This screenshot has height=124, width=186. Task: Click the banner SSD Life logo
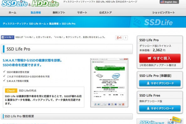tap(158, 22)
